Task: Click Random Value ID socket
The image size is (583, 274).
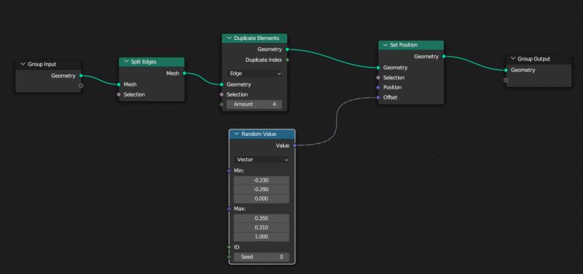Action: coord(229,247)
